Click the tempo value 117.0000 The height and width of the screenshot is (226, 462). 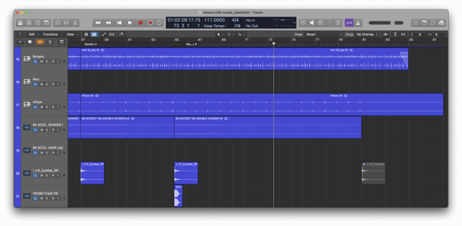pos(214,20)
